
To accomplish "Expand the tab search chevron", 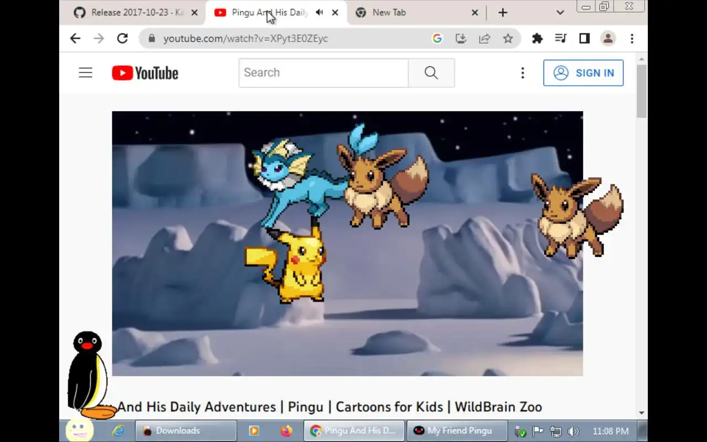I will tap(560, 13).
